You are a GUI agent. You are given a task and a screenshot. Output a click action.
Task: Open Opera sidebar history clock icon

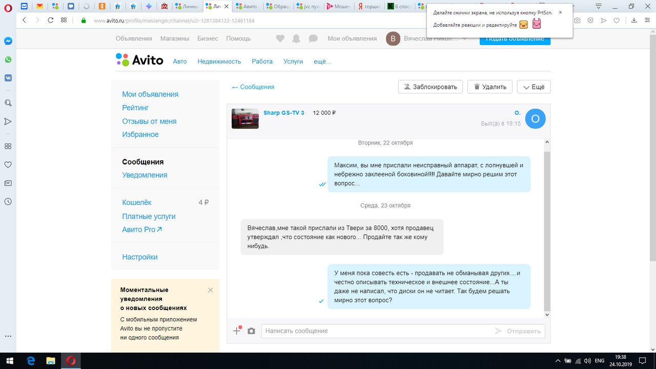click(x=8, y=201)
